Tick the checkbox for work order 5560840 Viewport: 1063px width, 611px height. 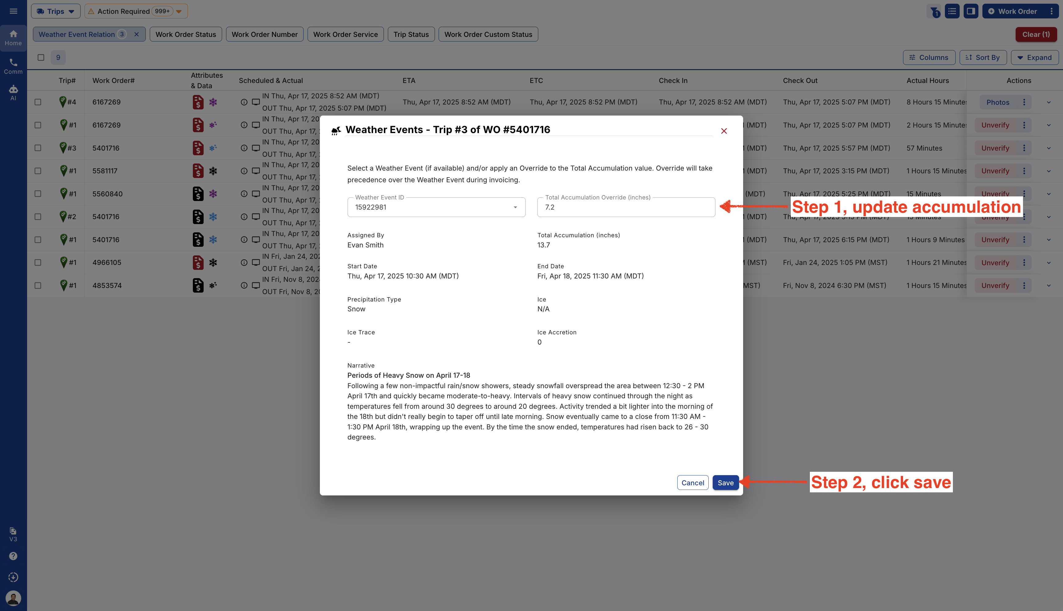pos(38,194)
